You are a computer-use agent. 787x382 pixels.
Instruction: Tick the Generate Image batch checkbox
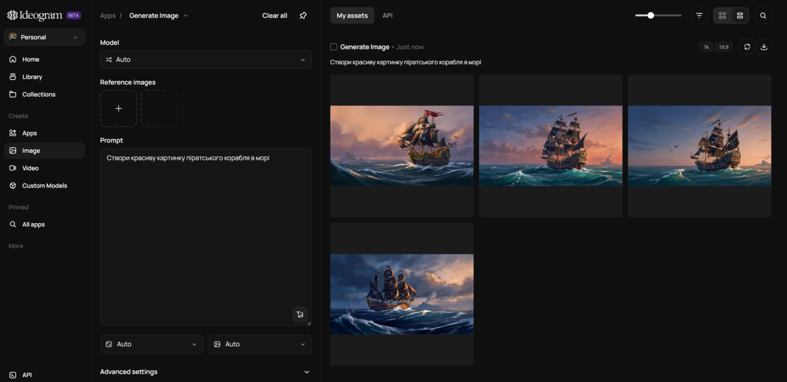(334, 47)
